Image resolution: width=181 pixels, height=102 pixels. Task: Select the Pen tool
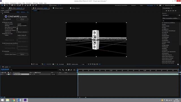20,5
